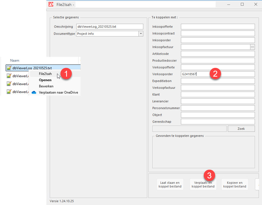This screenshot has height=205, width=262.
Task: Focus the Object input field
Action: (218, 115)
